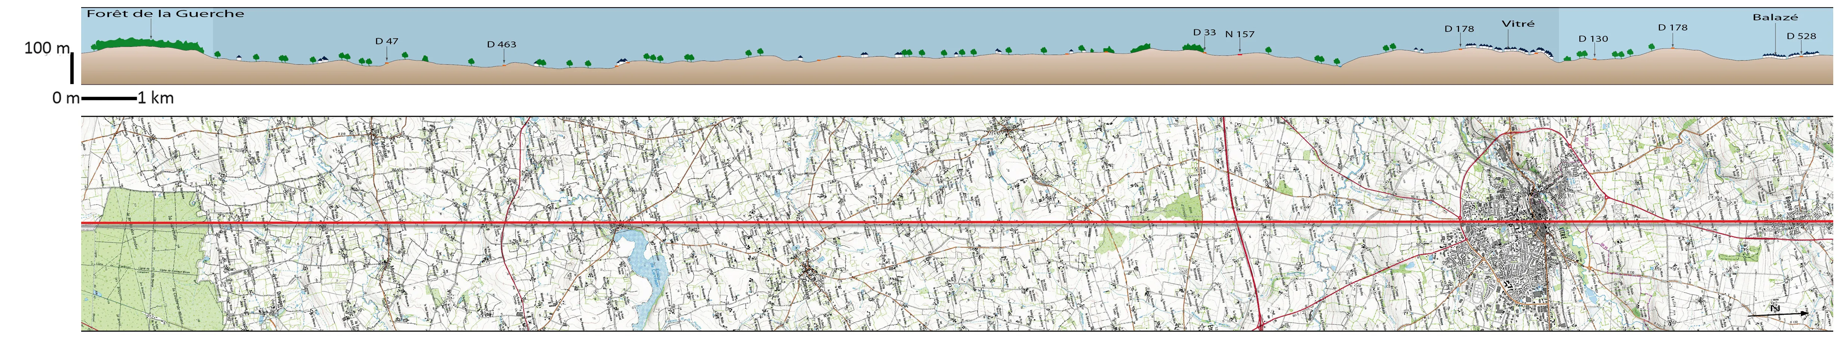Select the 'D 528' road label
The height and width of the screenshot is (338, 1846).
pyautogui.click(x=1801, y=36)
